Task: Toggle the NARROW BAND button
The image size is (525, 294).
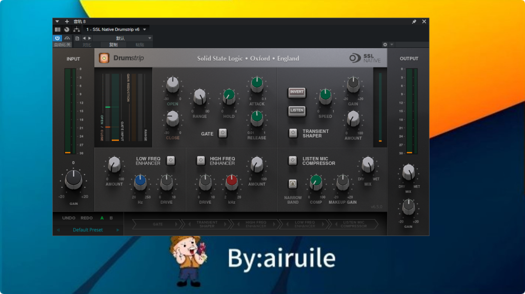Action: pos(293,184)
